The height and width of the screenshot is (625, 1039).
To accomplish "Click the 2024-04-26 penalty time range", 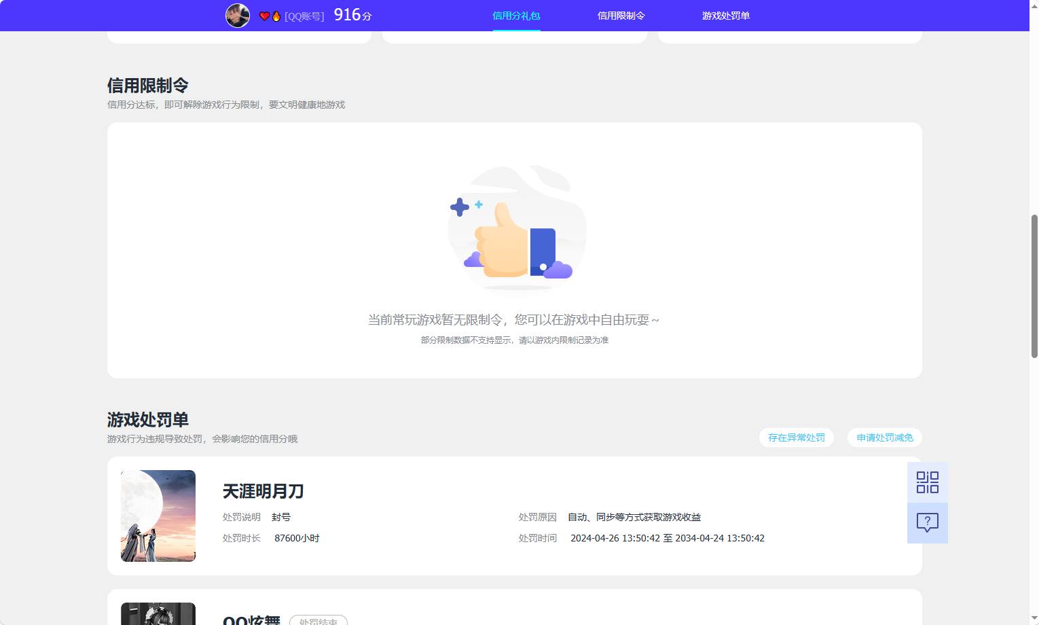I will coord(668,538).
